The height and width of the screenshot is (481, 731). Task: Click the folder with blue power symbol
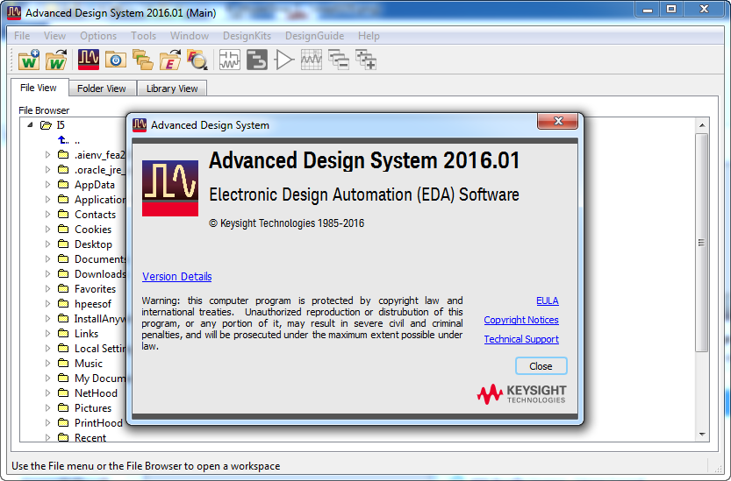[x=116, y=60]
